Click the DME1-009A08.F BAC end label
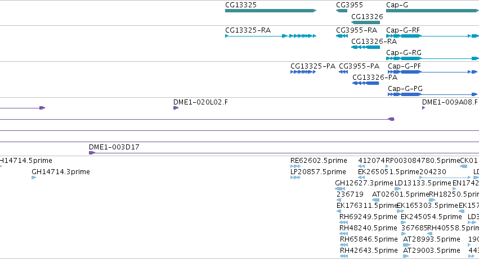Viewport: 479px width, 259px height. [450, 102]
